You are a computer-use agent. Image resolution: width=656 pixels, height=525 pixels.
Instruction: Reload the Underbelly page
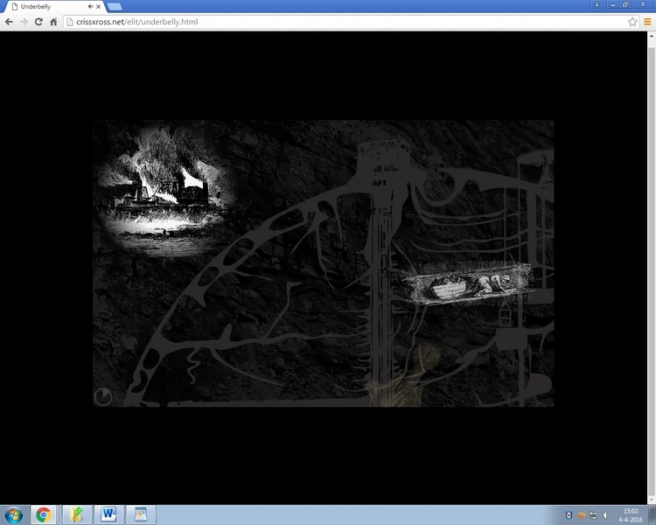[38, 22]
